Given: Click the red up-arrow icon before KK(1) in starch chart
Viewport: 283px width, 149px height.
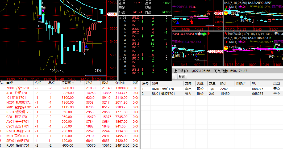Looking at the screenshot, I should [226, 42].
